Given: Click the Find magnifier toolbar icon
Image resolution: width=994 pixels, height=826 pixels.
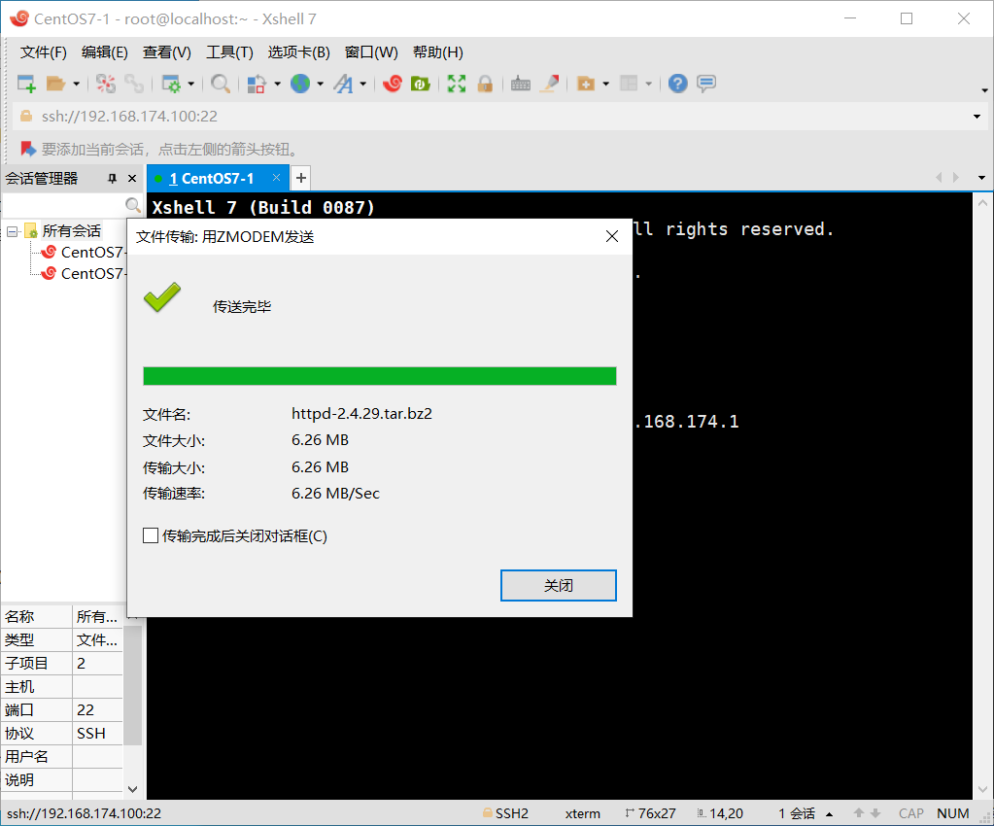Looking at the screenshot, I should 220,84.
